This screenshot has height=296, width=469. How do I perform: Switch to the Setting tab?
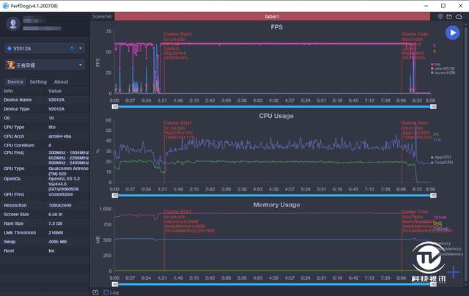38,81
